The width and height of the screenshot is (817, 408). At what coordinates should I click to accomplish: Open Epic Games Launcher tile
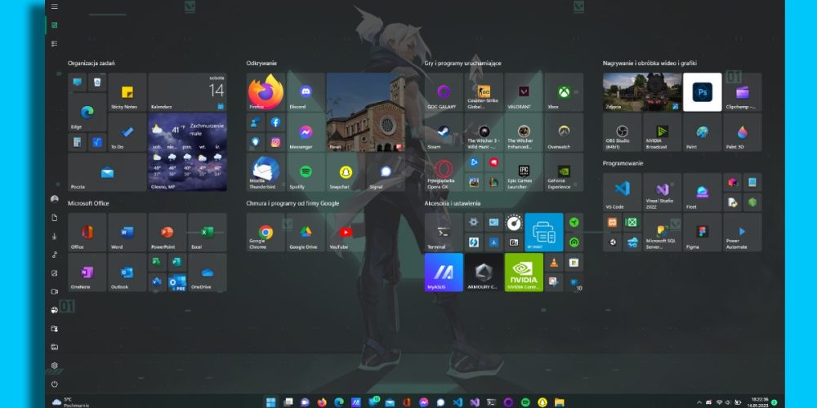(525, 172)
